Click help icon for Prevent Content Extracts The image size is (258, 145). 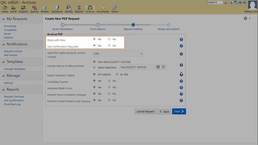point(181,100)
